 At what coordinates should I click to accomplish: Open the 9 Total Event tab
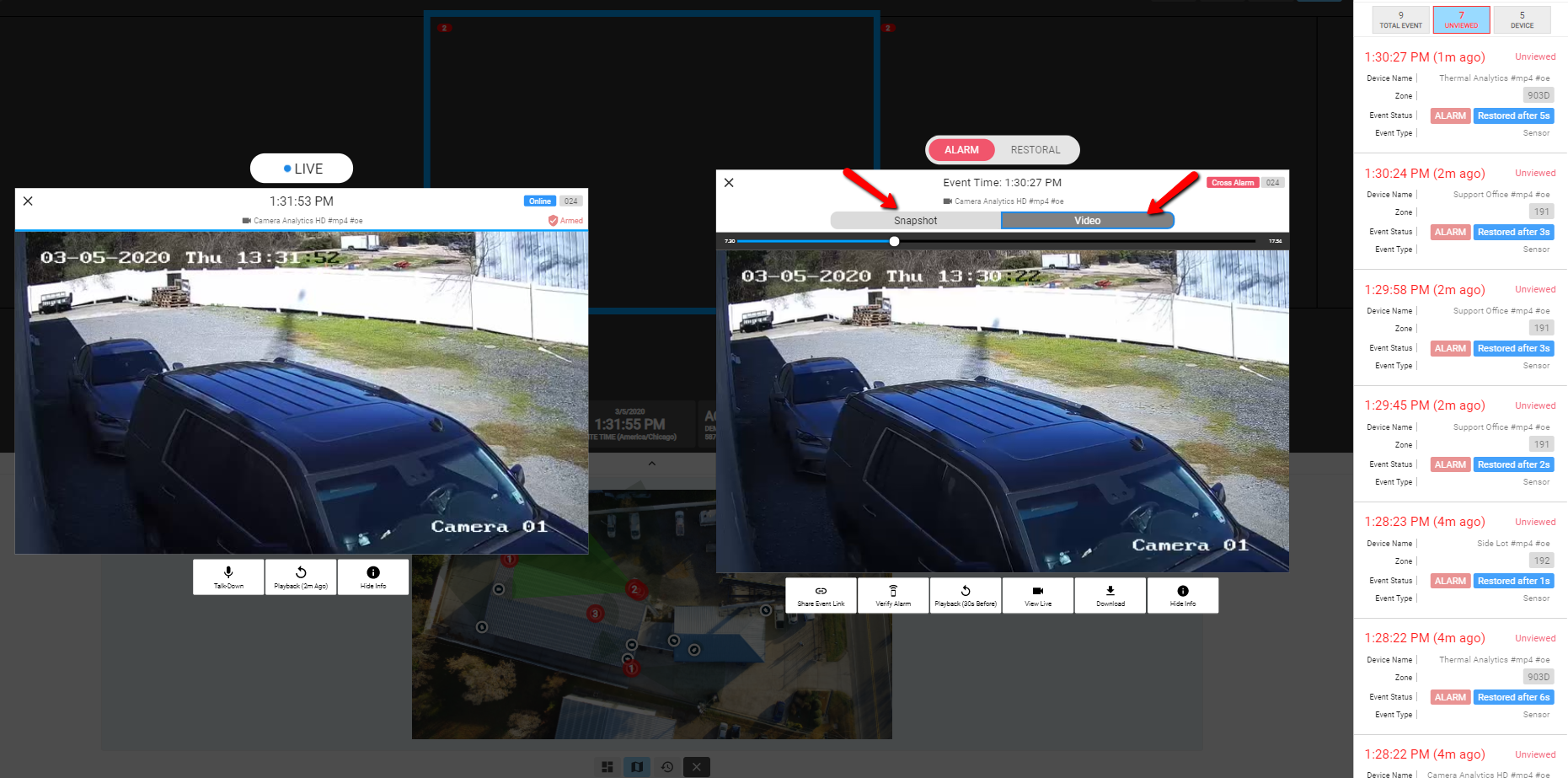click(1400, 19)
